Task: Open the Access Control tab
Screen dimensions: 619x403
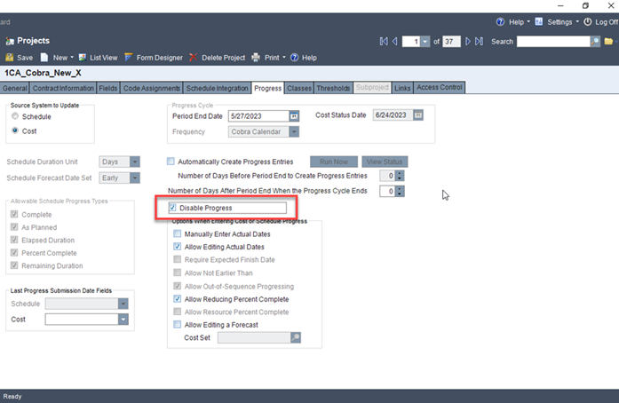Action: pyautogui.click(x=440, y=88)
